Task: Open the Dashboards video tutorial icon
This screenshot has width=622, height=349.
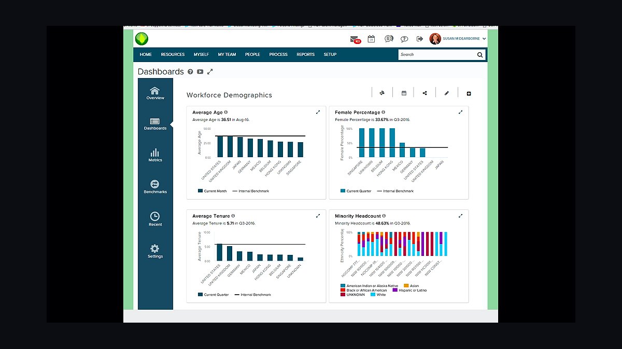Action: pyautogui.click(x=200, y=72)
